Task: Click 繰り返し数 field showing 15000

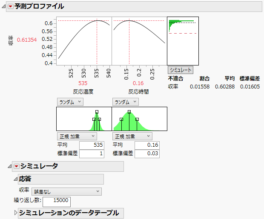Action: [x=57, y=202]
